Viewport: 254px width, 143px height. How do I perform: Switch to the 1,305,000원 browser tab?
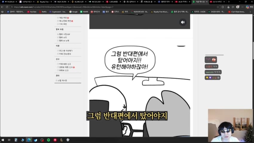click(113, 1)
